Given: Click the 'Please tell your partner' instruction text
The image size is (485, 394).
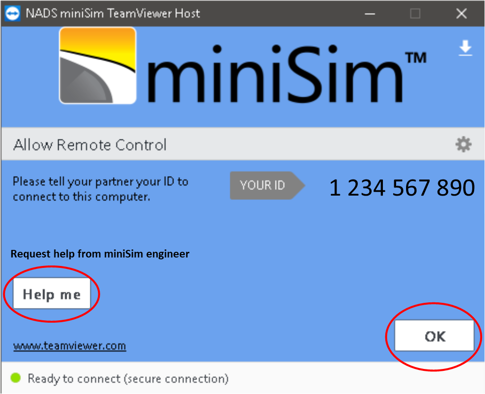Looking at the screenshot, I should pos(100,188).
